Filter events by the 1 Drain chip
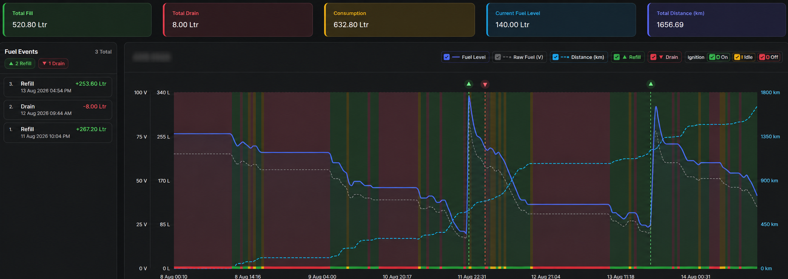Viewport: 788px width, 279px height. (53, 63)
